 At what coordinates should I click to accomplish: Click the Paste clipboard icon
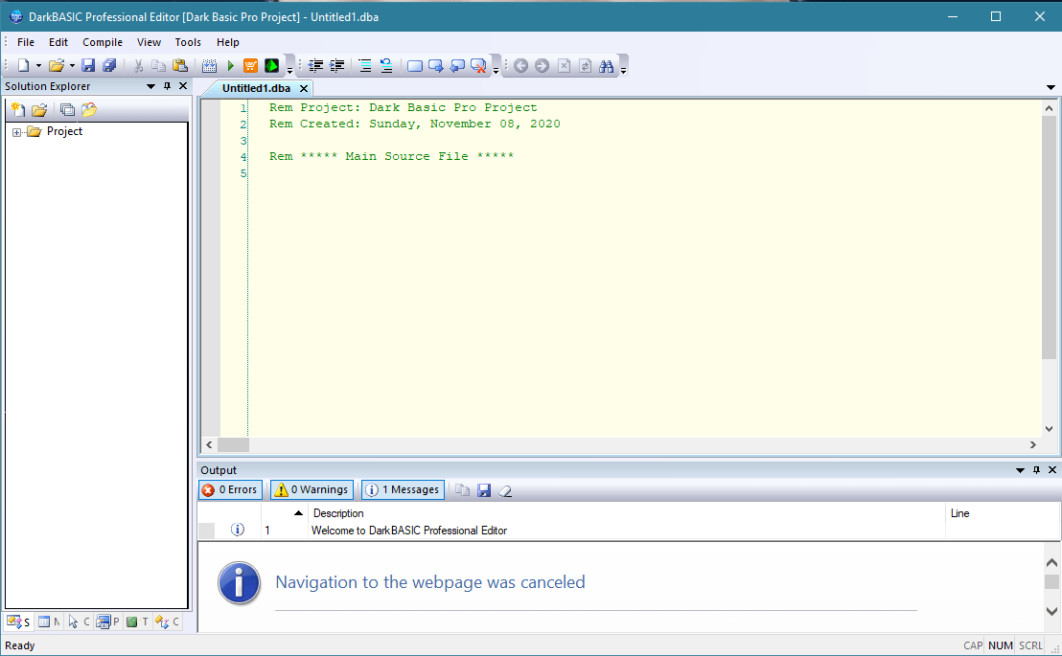(180, 66)
